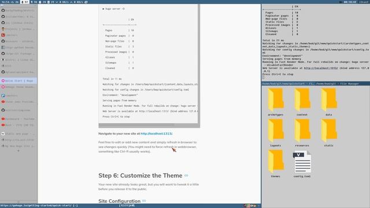Click the 'themes' folder name label
The height and width of the screenshot is (208, 370).
pos(276,176)
